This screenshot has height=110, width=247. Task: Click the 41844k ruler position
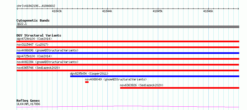[107, 11]
